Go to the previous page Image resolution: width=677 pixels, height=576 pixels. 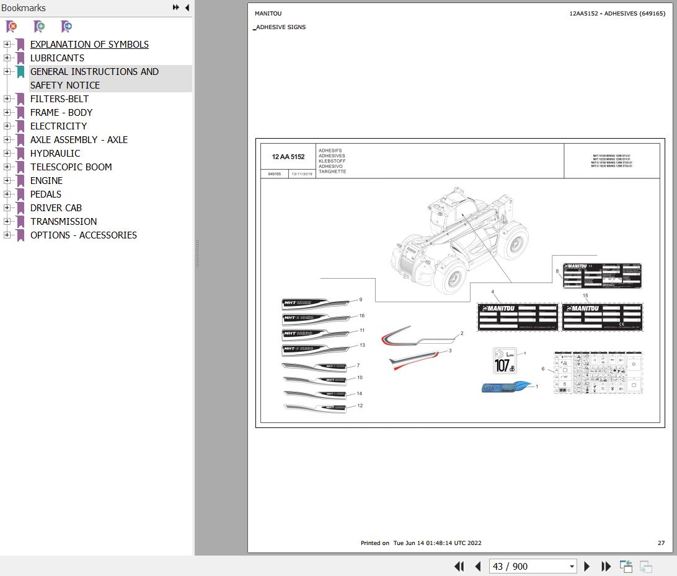(477, 566)
